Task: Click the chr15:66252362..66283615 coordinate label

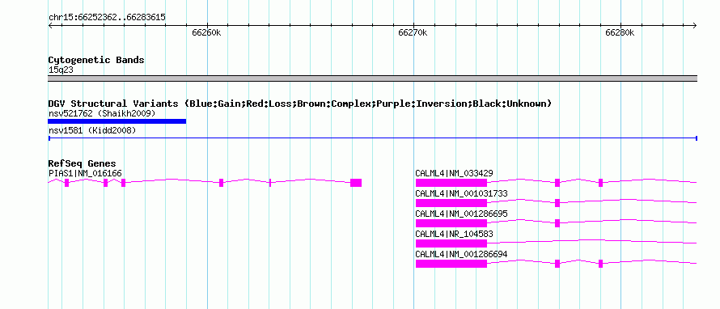Action: click(x=107, y=18)
